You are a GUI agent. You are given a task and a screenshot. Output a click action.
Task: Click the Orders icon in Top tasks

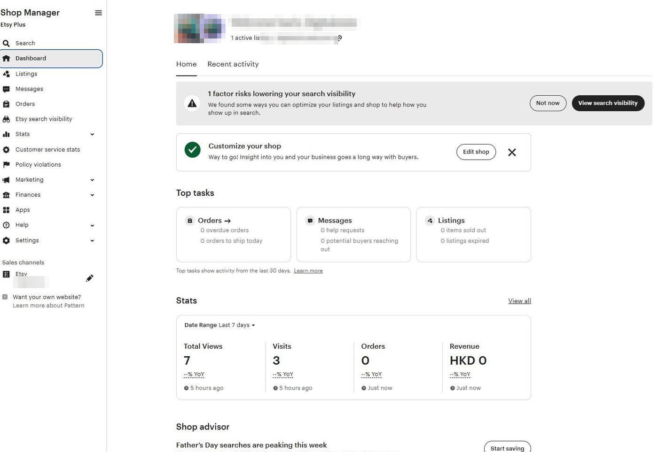click(190, 221)
